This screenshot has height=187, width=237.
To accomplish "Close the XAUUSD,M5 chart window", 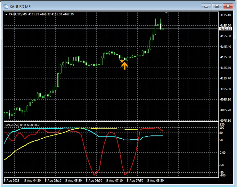I will point(228,6).
